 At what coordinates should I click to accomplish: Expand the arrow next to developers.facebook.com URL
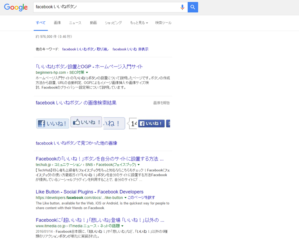click(x=126, y=198)
